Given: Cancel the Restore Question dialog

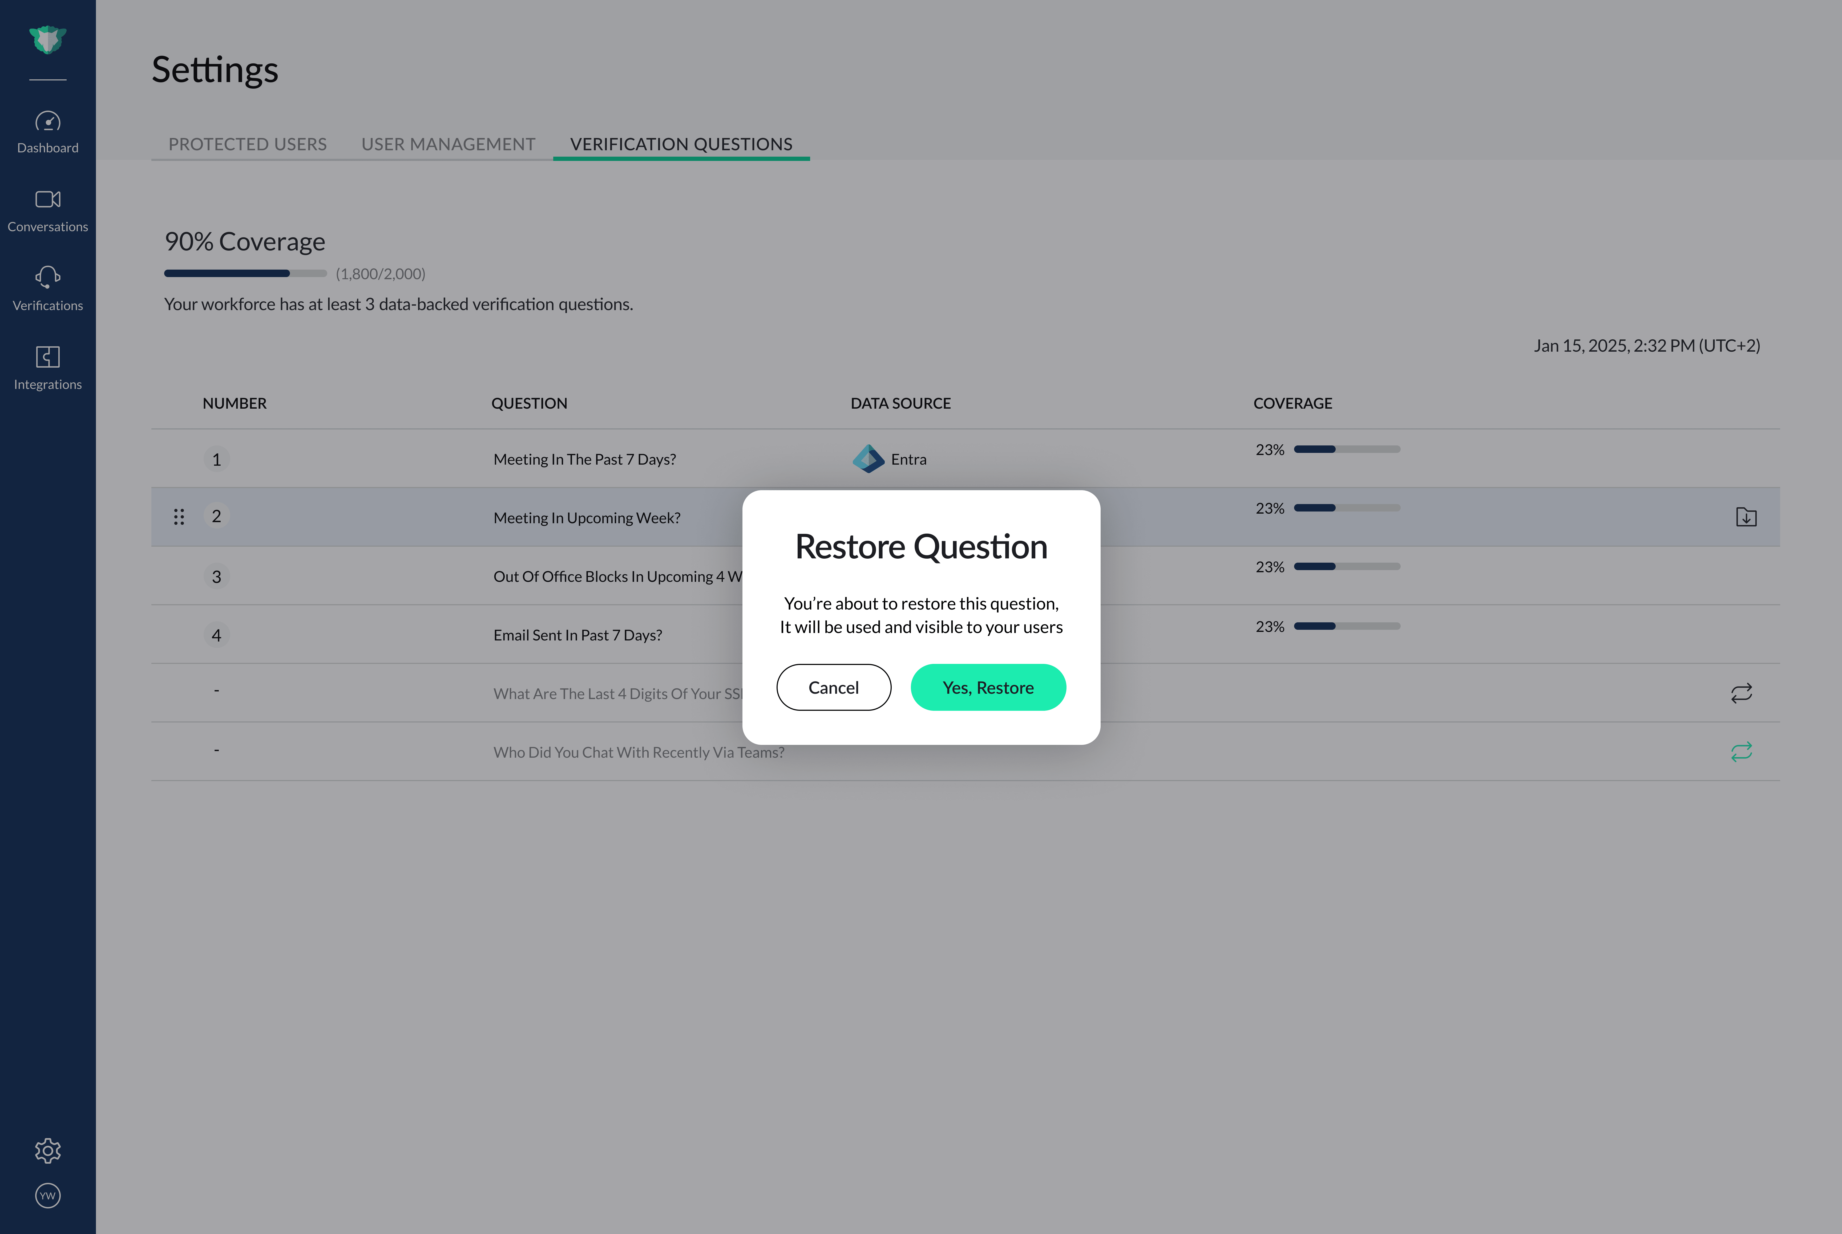Looking at the screenshot, I should [x=834, y=687].
